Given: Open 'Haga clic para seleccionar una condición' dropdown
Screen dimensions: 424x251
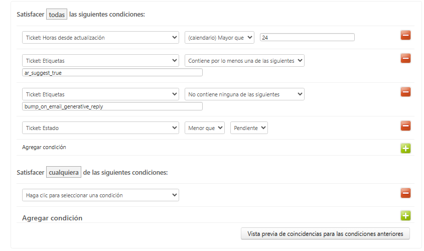Looking at the screenshot, I should 100,195.
